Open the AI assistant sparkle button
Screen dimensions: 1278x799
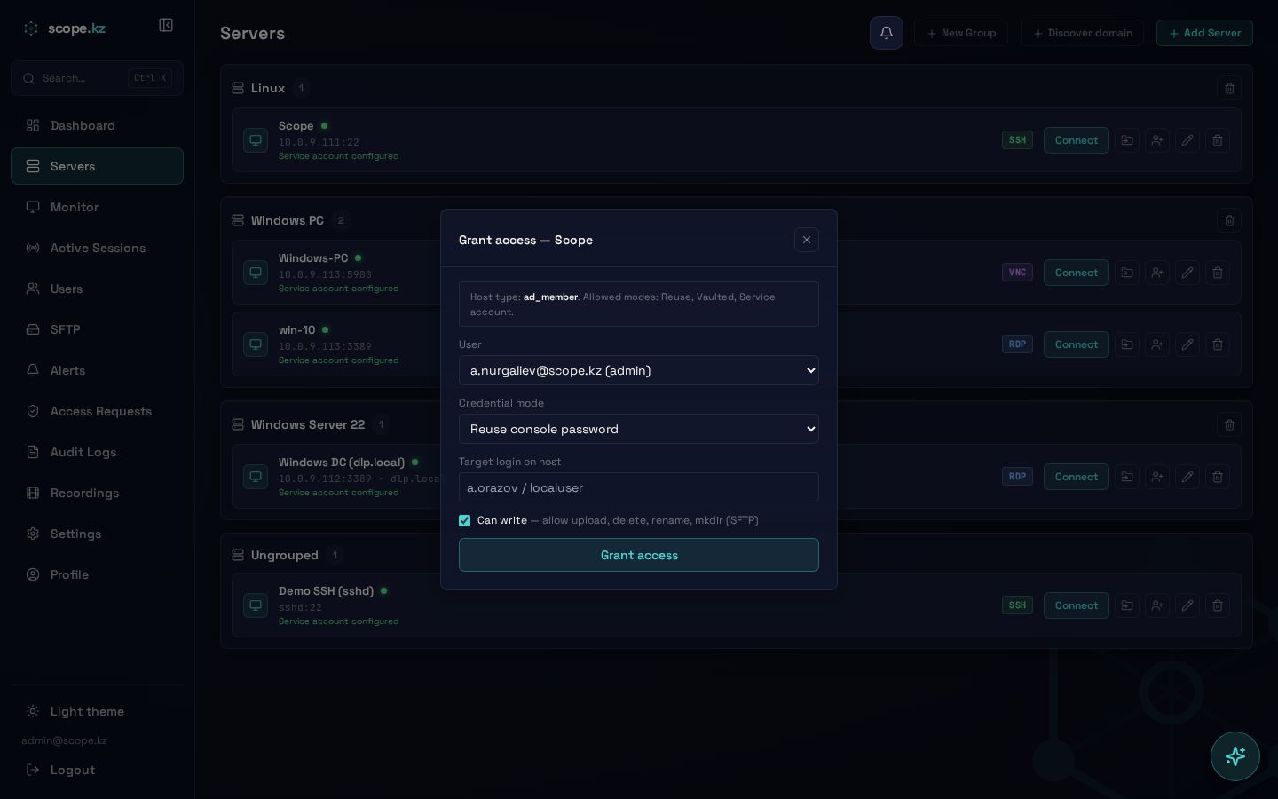pyautogui.click(x=1235, y=756)
